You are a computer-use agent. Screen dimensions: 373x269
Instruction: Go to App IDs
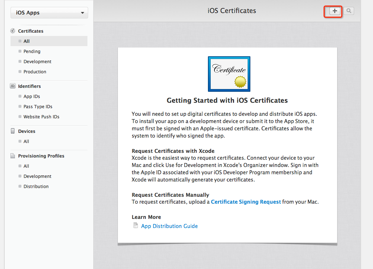tap(32, 96)
